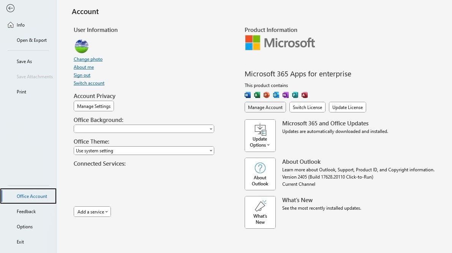452x253 pixels.
Task: Click the Microsoft 365 Apps for enterprise heading
Action: pos(298,74)
